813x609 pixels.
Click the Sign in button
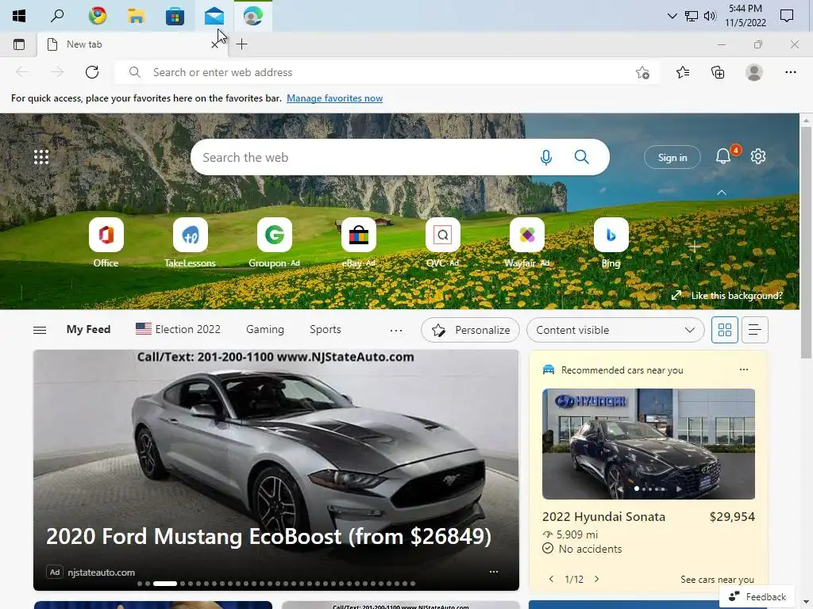click(x=672, y=158)
